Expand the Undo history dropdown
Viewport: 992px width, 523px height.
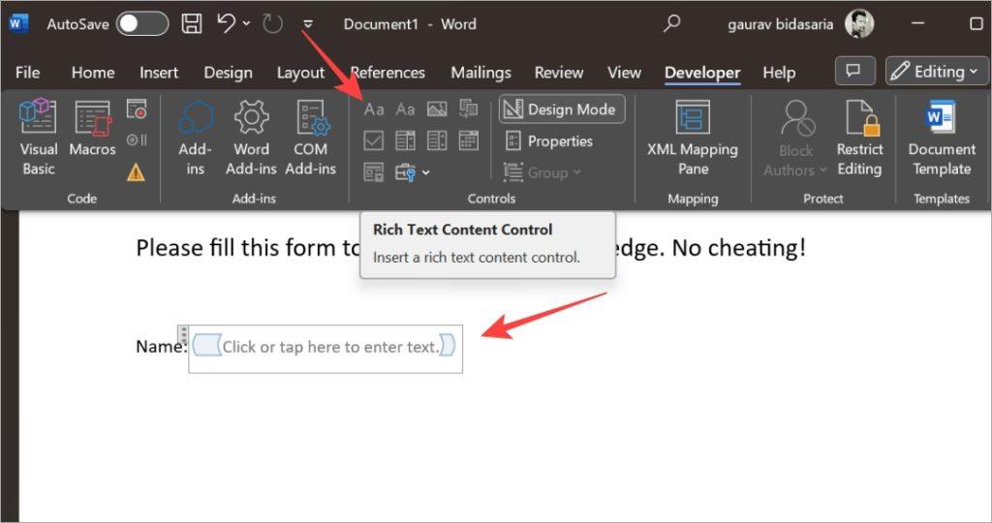pyautogui.click(x=246, y=24)
